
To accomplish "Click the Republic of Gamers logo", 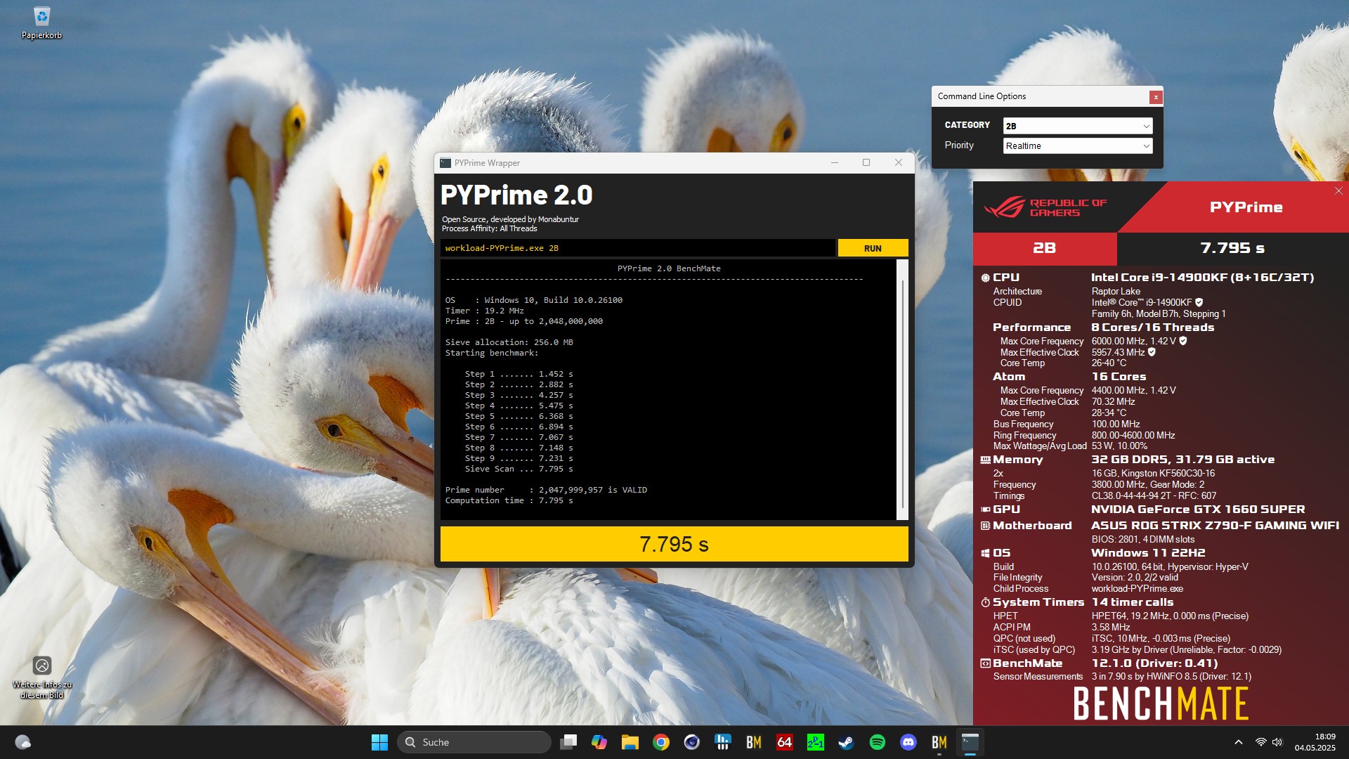I will 1045,207.
